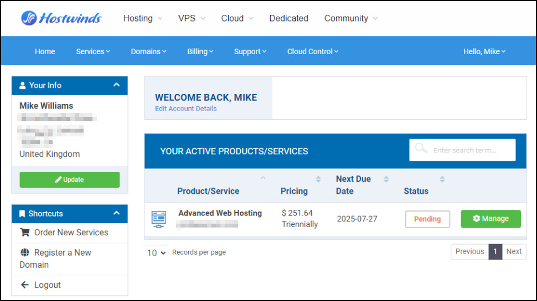
Task: Click the $ 251.64 price cell
Action: [x=297, y=213]
